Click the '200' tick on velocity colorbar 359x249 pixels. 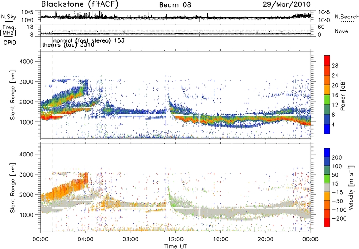[337, 157]
